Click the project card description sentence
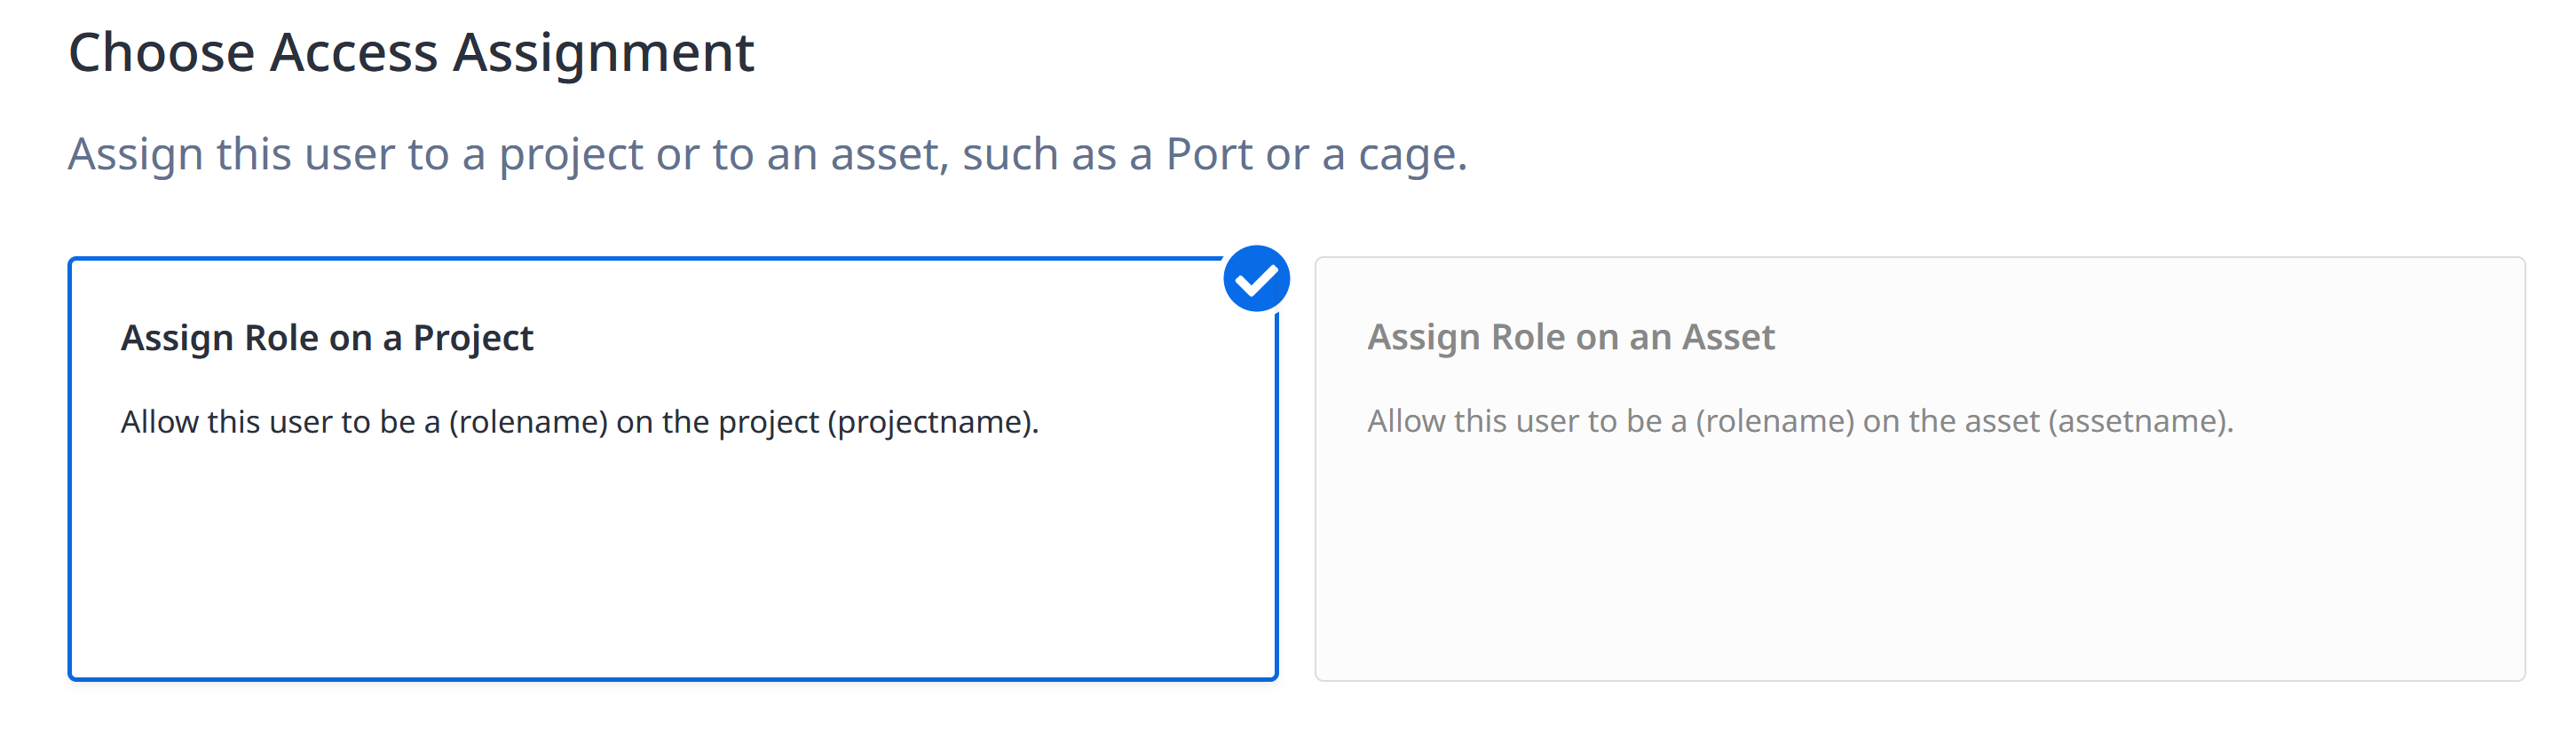The image size is (2576, 743). (x=580, y=422)
